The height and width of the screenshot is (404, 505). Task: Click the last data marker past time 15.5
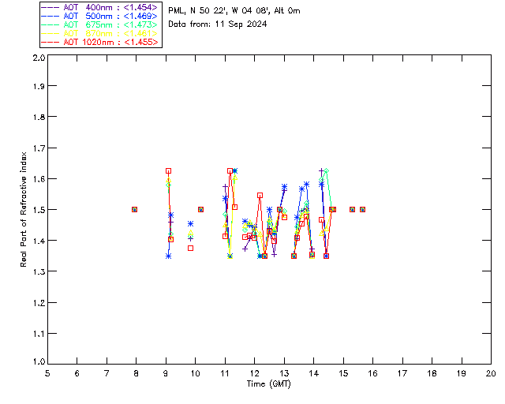362,209
